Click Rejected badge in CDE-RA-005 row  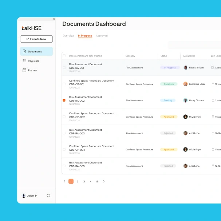pyautogui.click(x=168, y=166)
